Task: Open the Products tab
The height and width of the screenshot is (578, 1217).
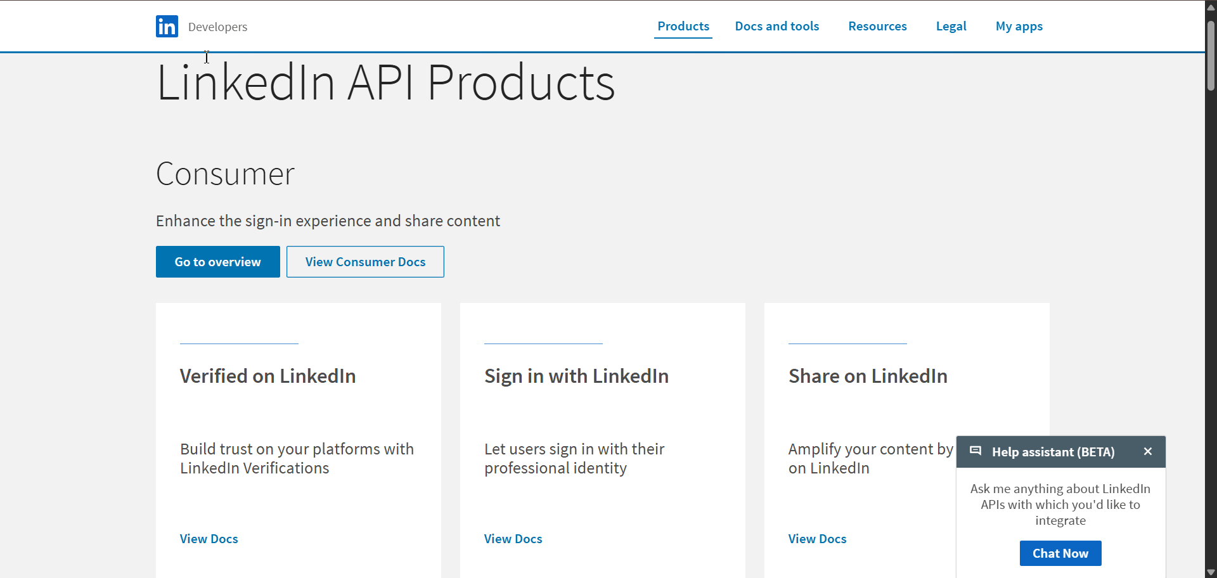Action: [x=683, y=26]
